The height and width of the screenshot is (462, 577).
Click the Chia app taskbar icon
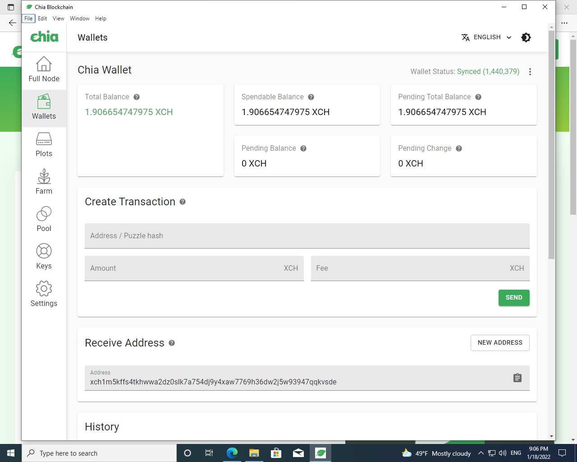pos(321,453)
